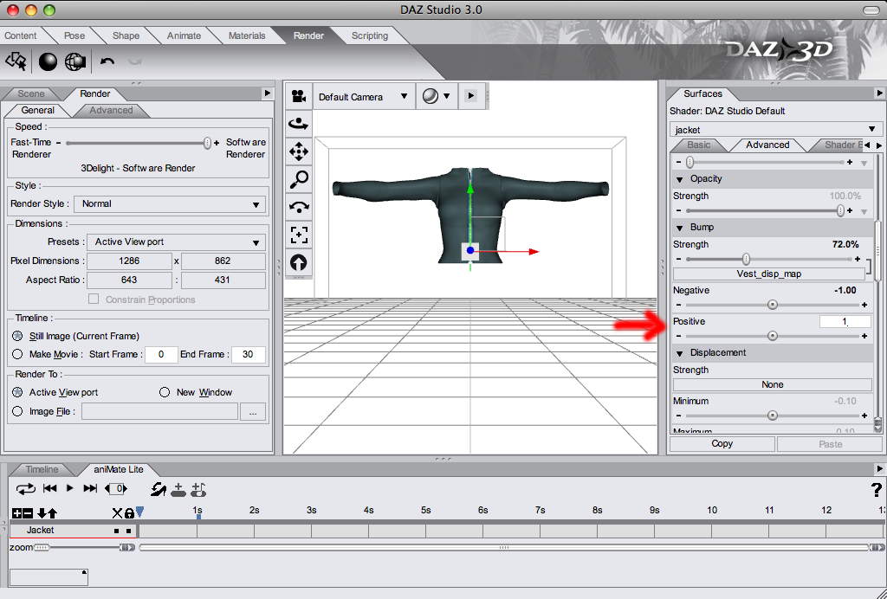Switch to the Pose tab

[74, 35]
